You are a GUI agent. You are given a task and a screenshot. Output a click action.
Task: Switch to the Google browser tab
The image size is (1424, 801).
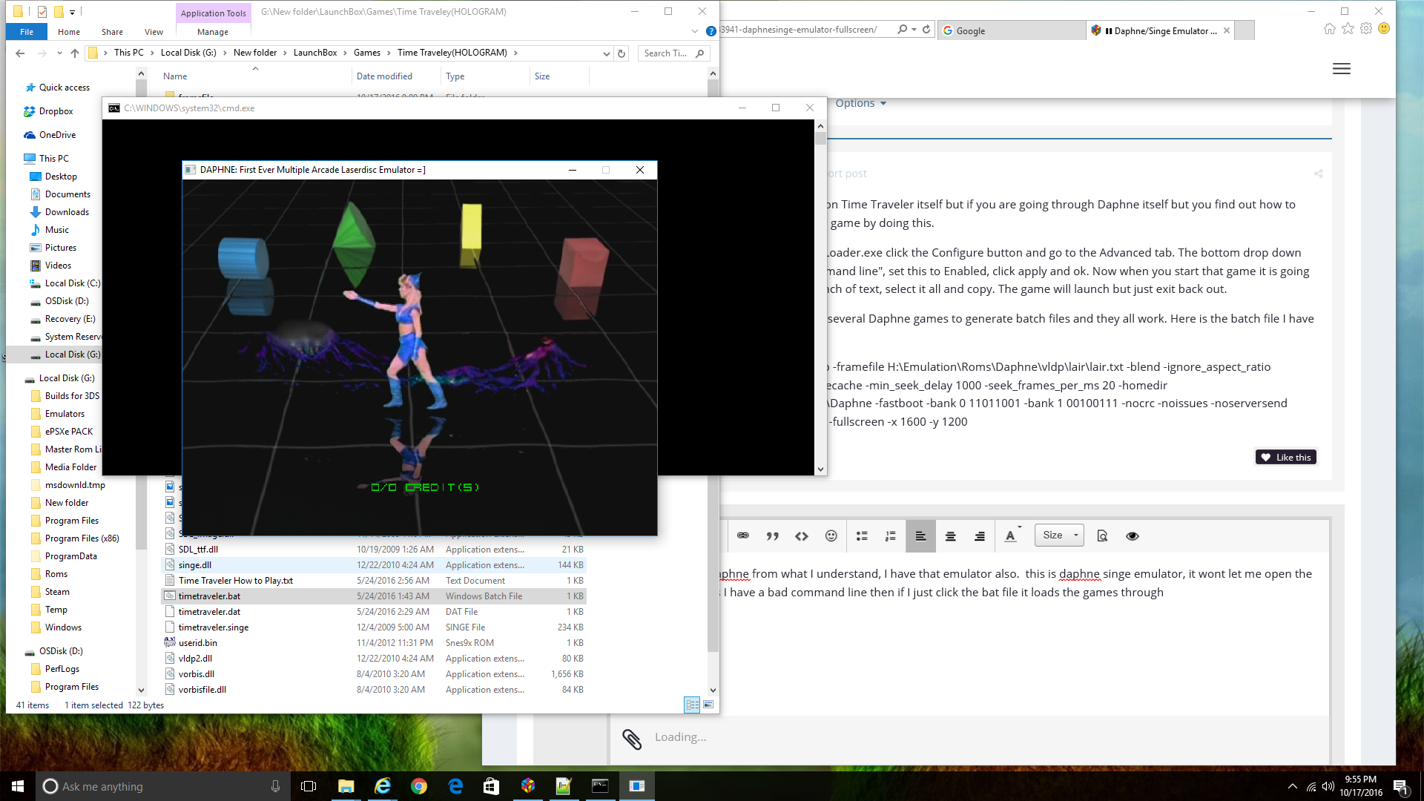[1010, 30]
